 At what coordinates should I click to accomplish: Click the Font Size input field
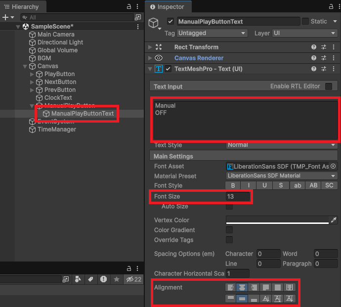click(x=238, y=196)
